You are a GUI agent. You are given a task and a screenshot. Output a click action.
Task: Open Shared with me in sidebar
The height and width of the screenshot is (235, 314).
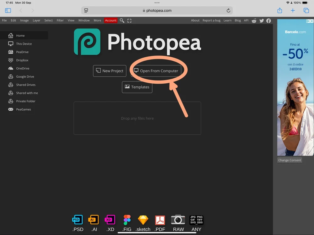(24, 93)
